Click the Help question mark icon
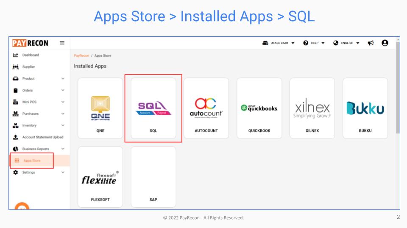The image size is (407, 228). click(x=306, y=43)
